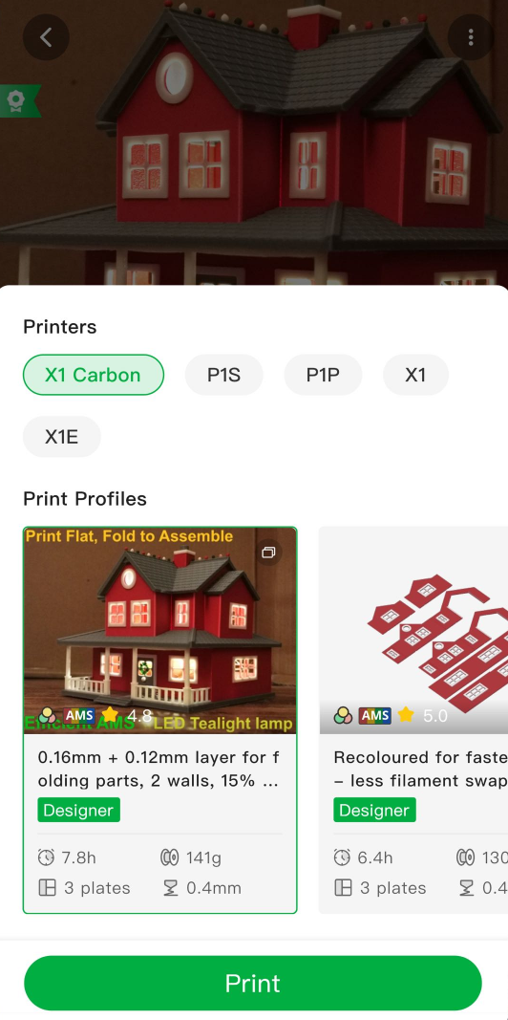Tap the 0.4mm nozzle icon
Image resolution: width=508 pixels, height=1020 pixels.
click(170, 888)
